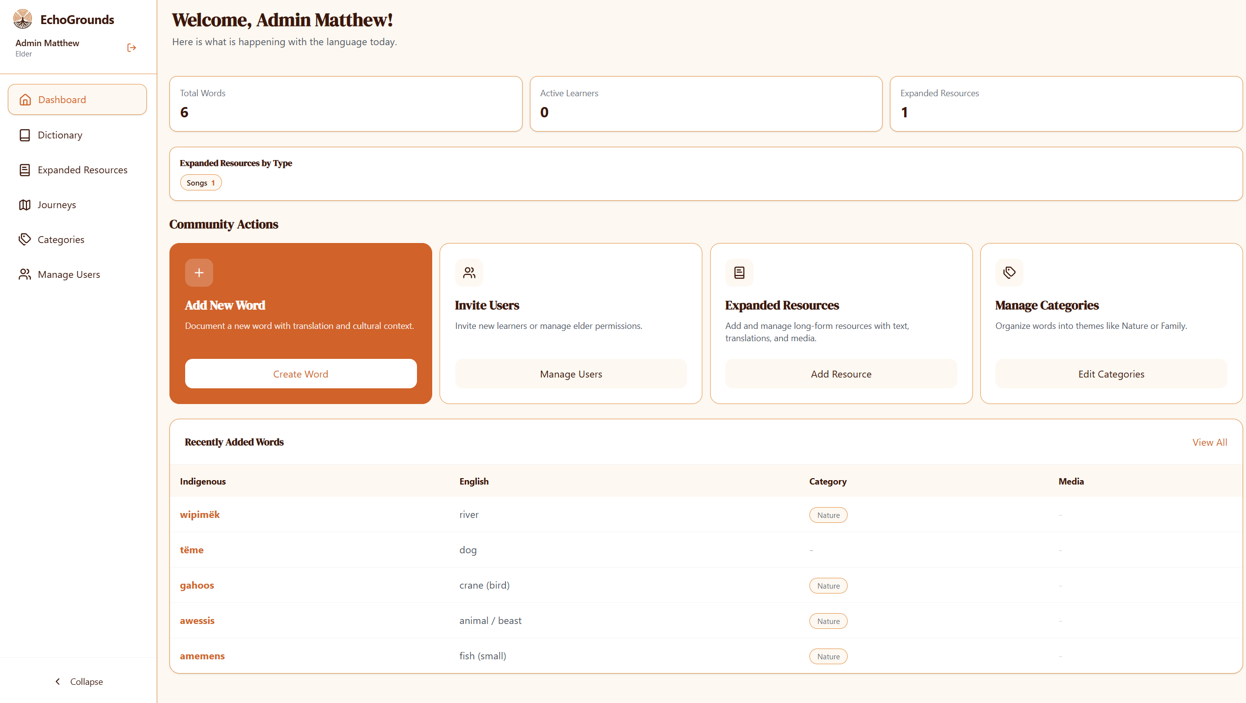Open the word entry amemens
The image size is (1246, 703).
point(202,656)
